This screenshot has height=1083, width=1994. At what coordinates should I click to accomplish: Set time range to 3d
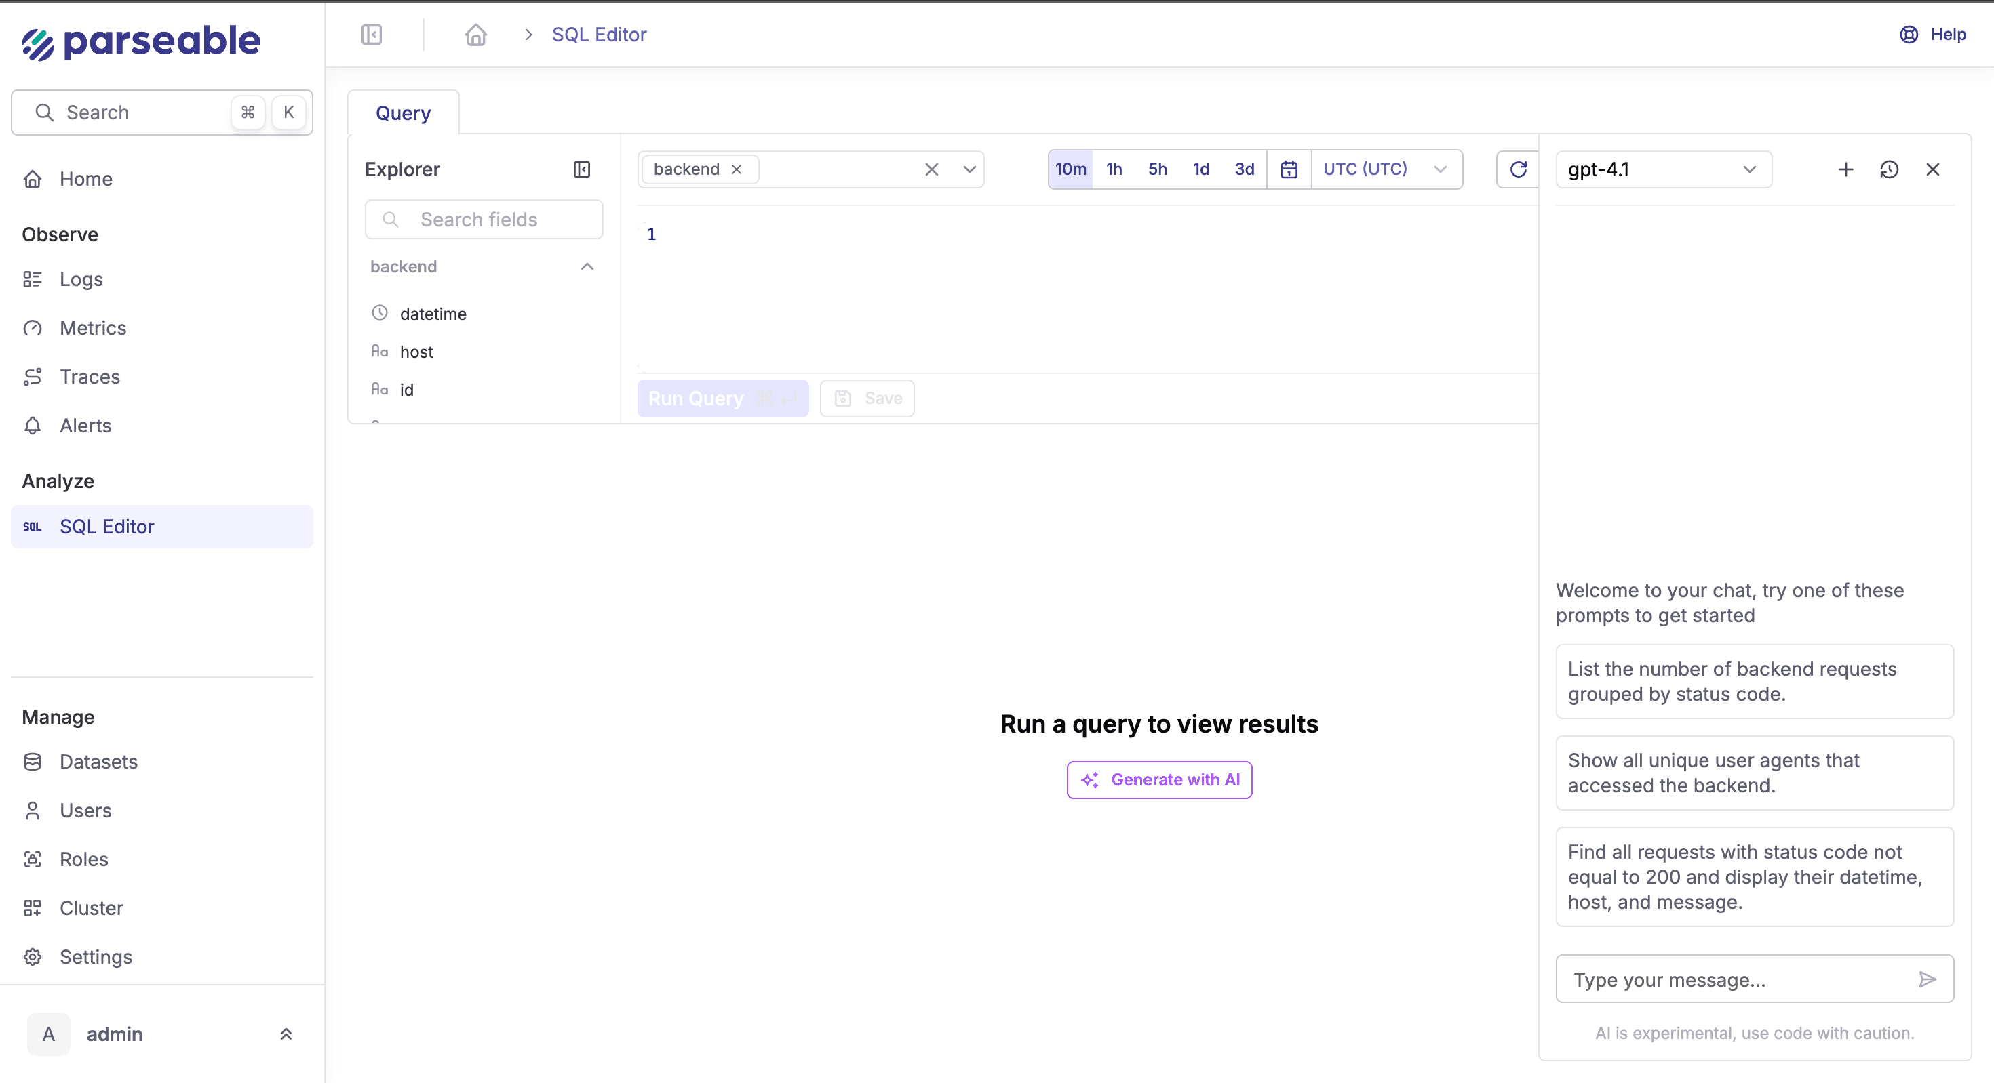point(1244,169)
